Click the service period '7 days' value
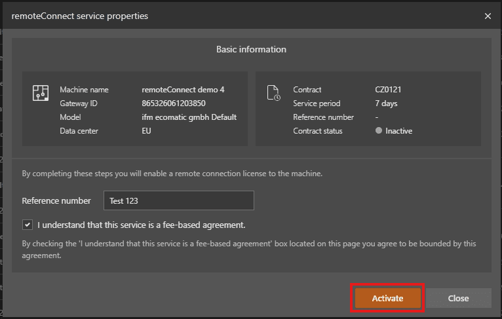Screen dimensions: 502x319 point(386,103)
